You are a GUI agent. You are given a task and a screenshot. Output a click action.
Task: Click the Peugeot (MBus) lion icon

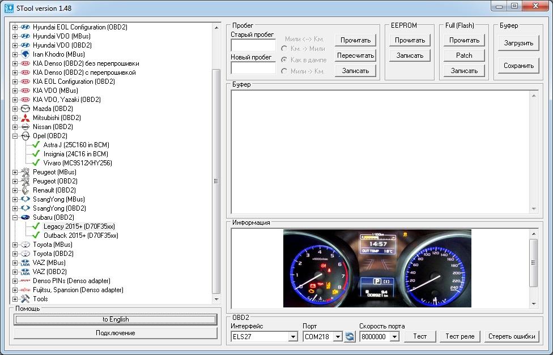(25, 172)
